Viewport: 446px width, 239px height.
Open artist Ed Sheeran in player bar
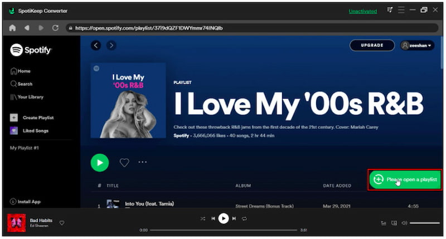(39, 226)
